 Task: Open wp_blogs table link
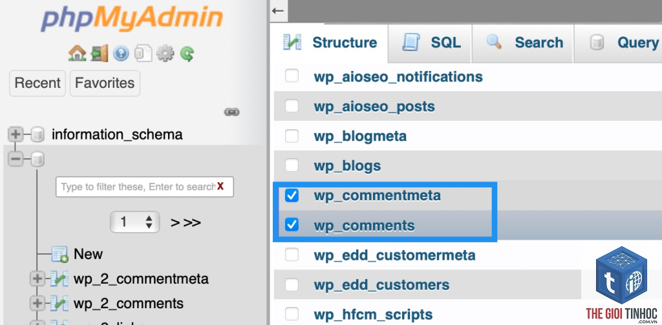[347, 166]
